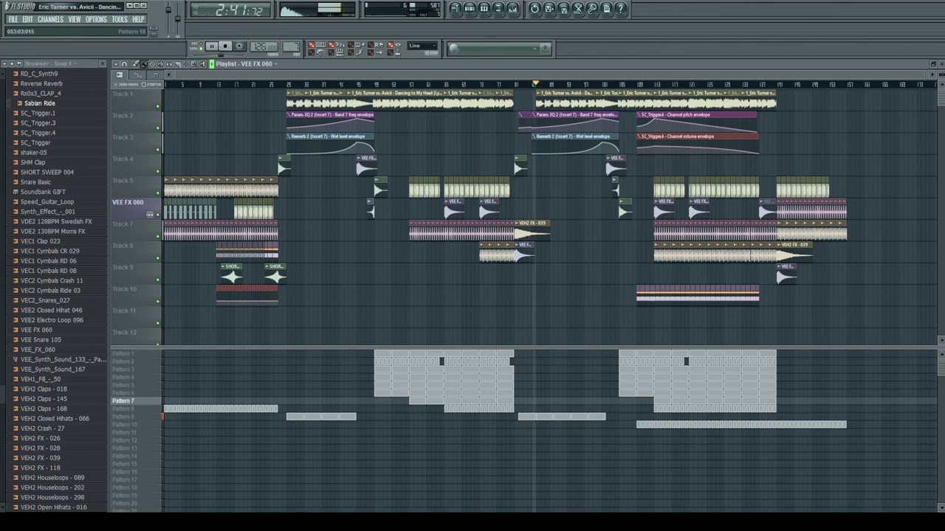Viewport: 945px width, 531px height.
Task: Select Pattern 7 in the pattern list
Action: (123, 400)
